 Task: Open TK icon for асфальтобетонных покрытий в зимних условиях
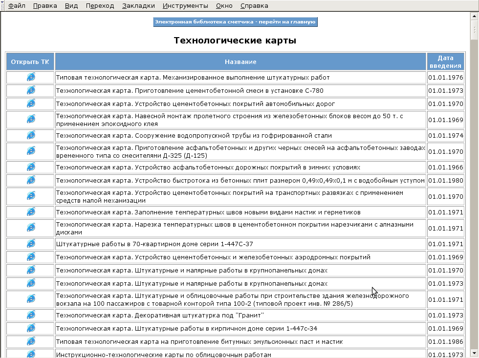coord(31,167)
